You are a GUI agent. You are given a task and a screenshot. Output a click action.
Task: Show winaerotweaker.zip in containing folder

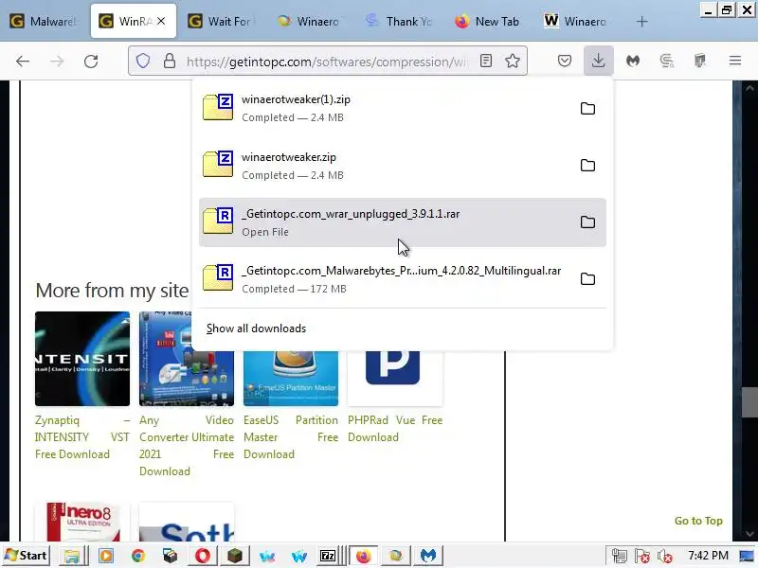587,165
